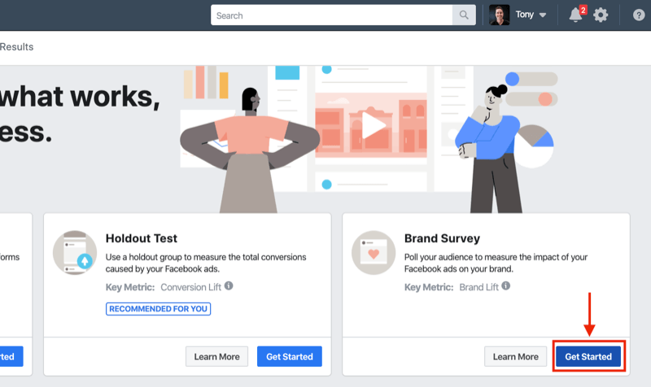The image size is (651, 387).
Task: Switch to the Results tab
Action: 17,47
